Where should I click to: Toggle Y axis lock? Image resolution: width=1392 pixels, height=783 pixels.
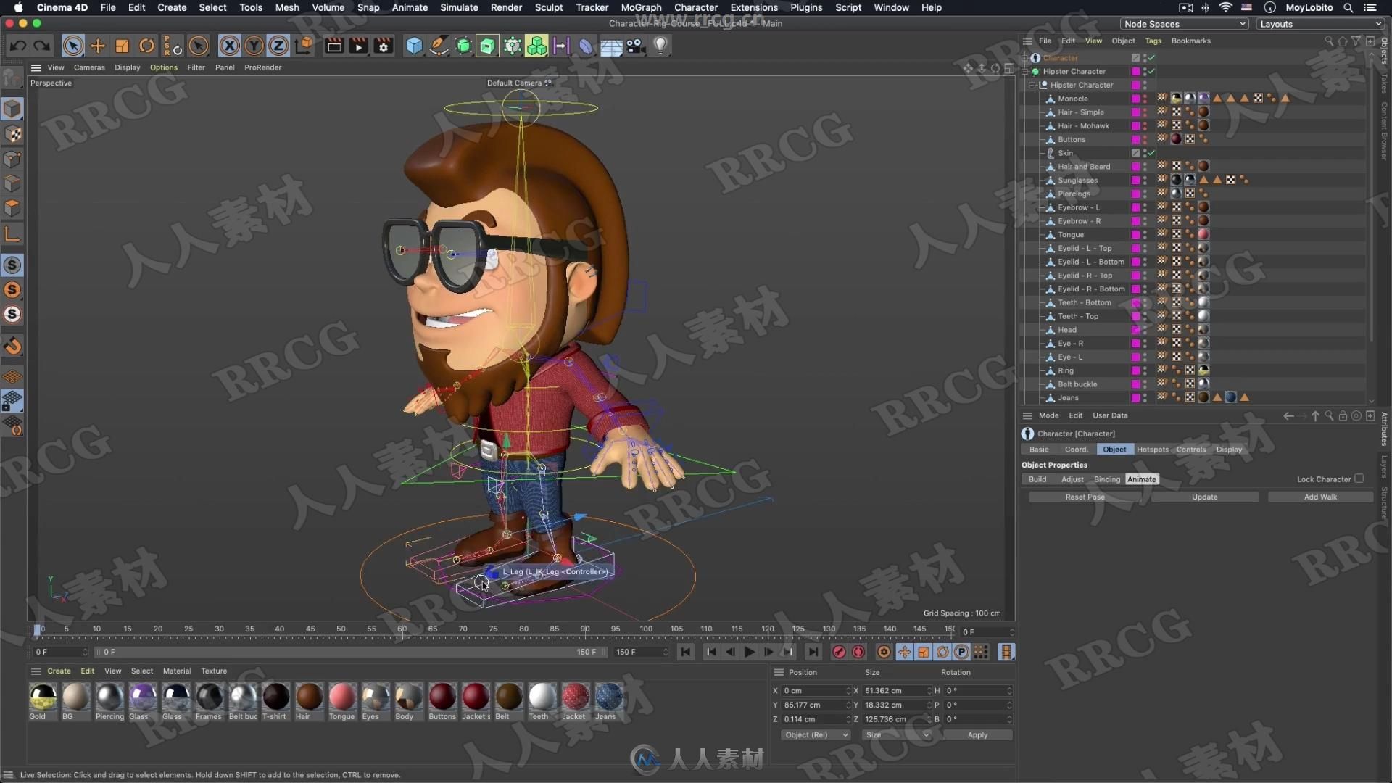point(254,46)
